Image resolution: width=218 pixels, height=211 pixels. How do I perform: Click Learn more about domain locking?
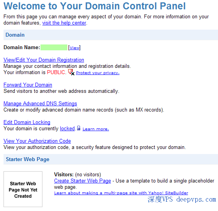[96, 129]
